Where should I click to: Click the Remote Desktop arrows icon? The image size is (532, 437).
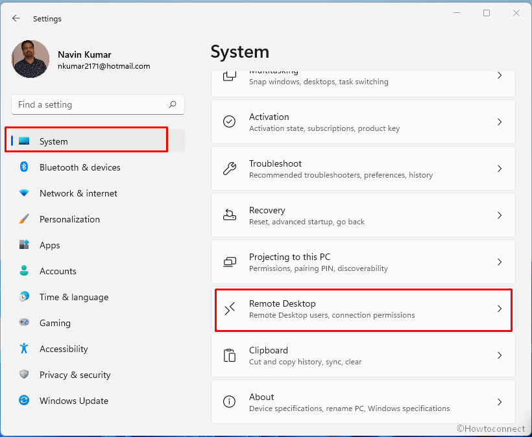(x=230, y=309)
